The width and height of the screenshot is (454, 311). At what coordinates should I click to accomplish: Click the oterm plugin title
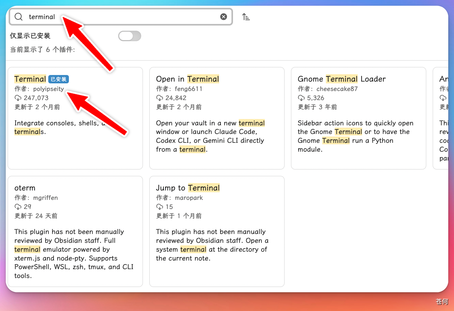[25, 188]
